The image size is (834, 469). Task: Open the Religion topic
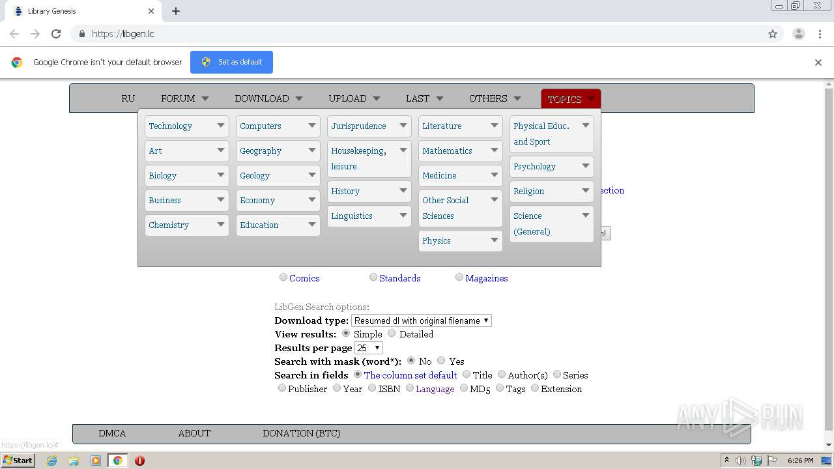[552, 191]
